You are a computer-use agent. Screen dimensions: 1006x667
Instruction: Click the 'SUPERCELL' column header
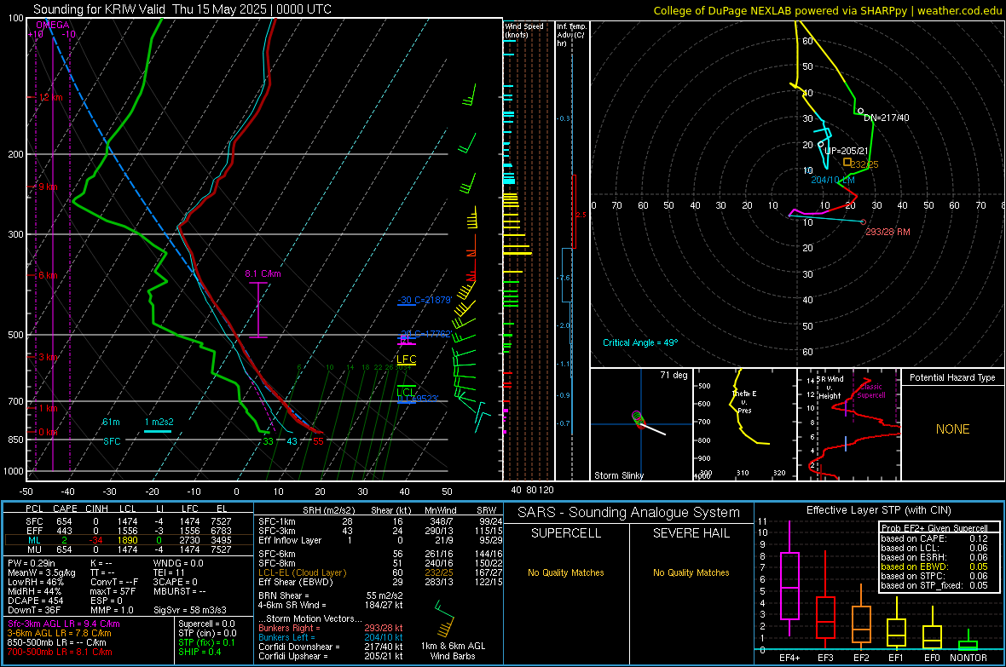click(x=566, y=533)
